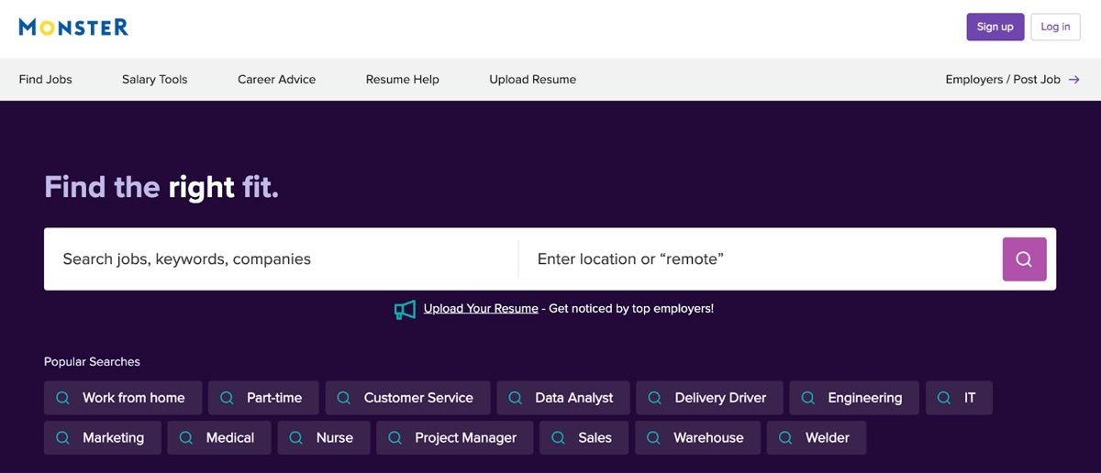Click the megaphone icon beside Upload Your Resume

tap(405, 309)
